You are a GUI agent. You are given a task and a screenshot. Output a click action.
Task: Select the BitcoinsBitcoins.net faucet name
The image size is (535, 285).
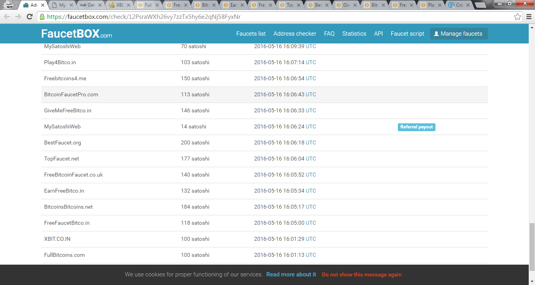tap(69, 207)
